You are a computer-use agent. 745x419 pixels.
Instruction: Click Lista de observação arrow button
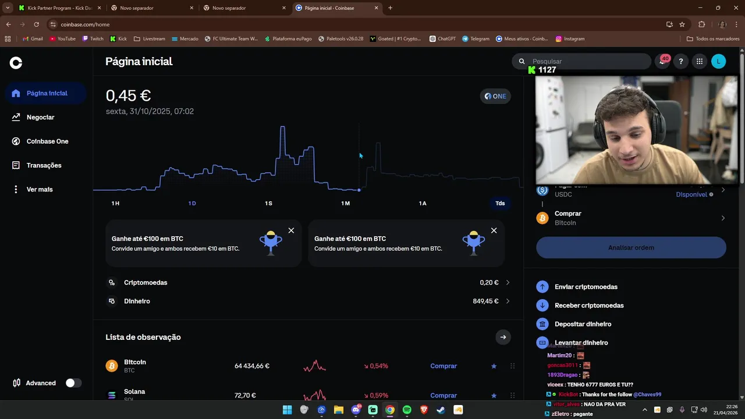point(503,337)
